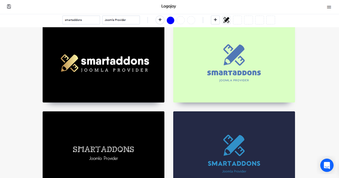Click the second empty symbol slot

248,20
